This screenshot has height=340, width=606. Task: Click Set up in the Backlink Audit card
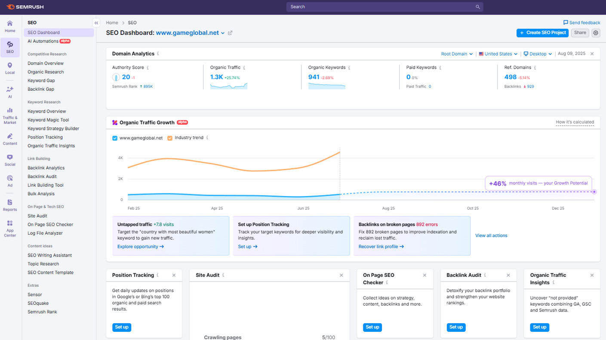[456, 327]
